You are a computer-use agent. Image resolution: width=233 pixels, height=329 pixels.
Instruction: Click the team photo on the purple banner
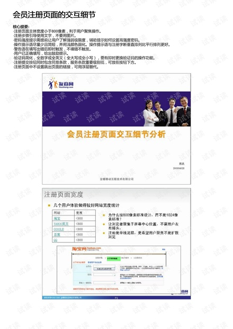(167, 111)
